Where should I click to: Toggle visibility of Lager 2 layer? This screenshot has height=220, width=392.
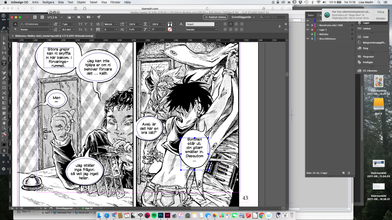[x=308, y=30]
